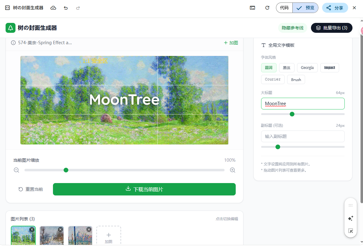This screenshot has width=363, height=248.
Task: Choose the Impact font style
Action: [329, 68]
